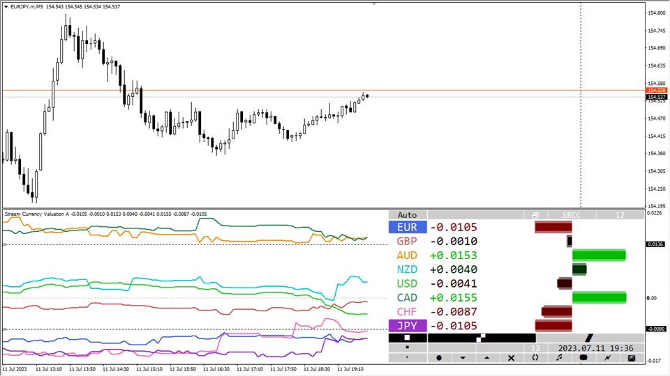670x376 pixels.
Task: Click the panel window restore icon
Action: click(535, 215)
